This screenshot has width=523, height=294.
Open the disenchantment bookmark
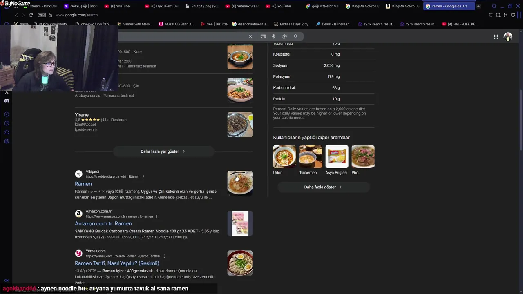(250, 24)
